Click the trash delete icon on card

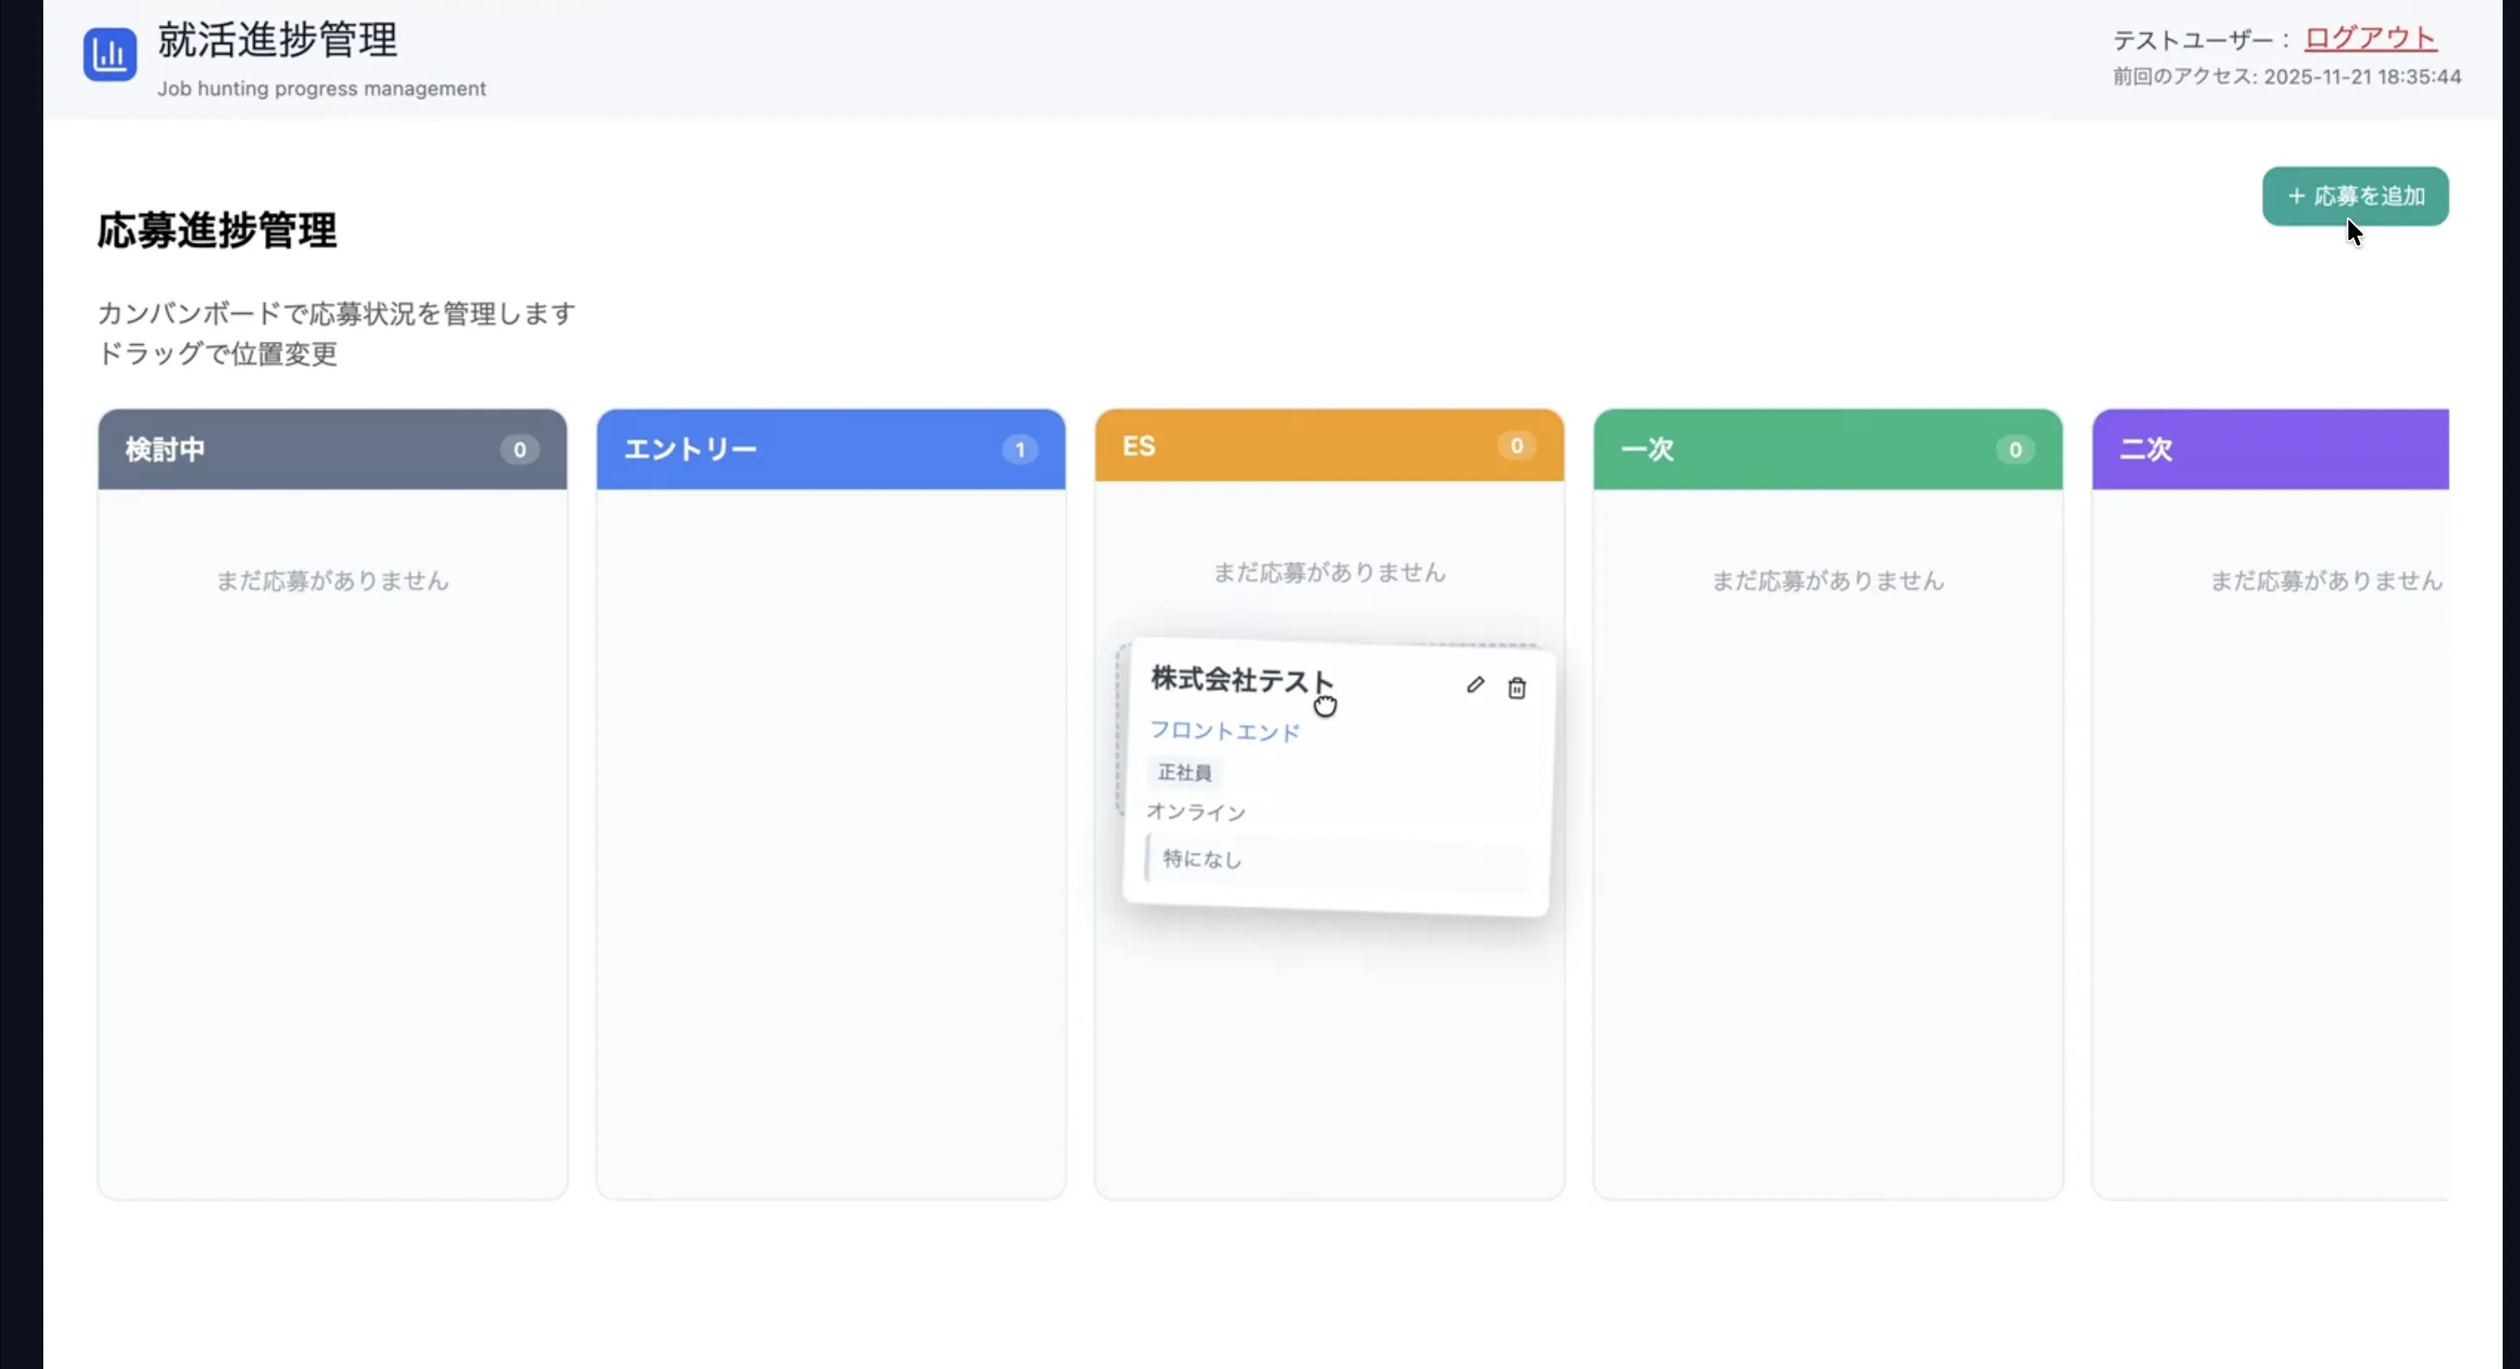point(1517,689)
